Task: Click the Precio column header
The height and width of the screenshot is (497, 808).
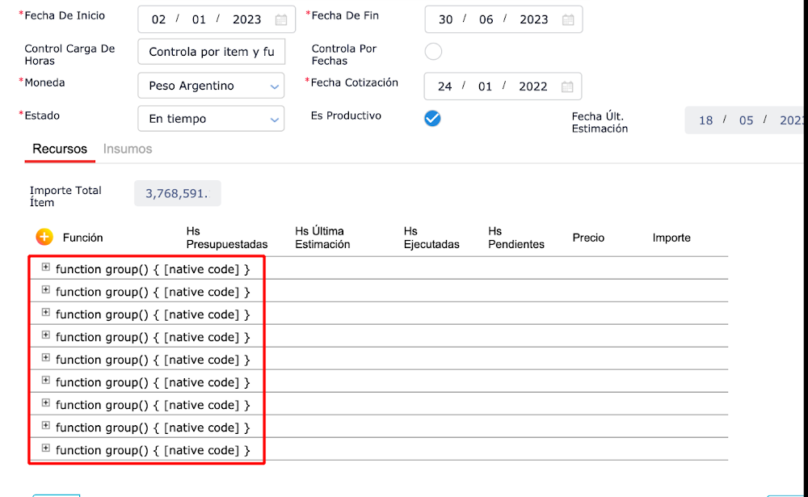Action: 588,238
